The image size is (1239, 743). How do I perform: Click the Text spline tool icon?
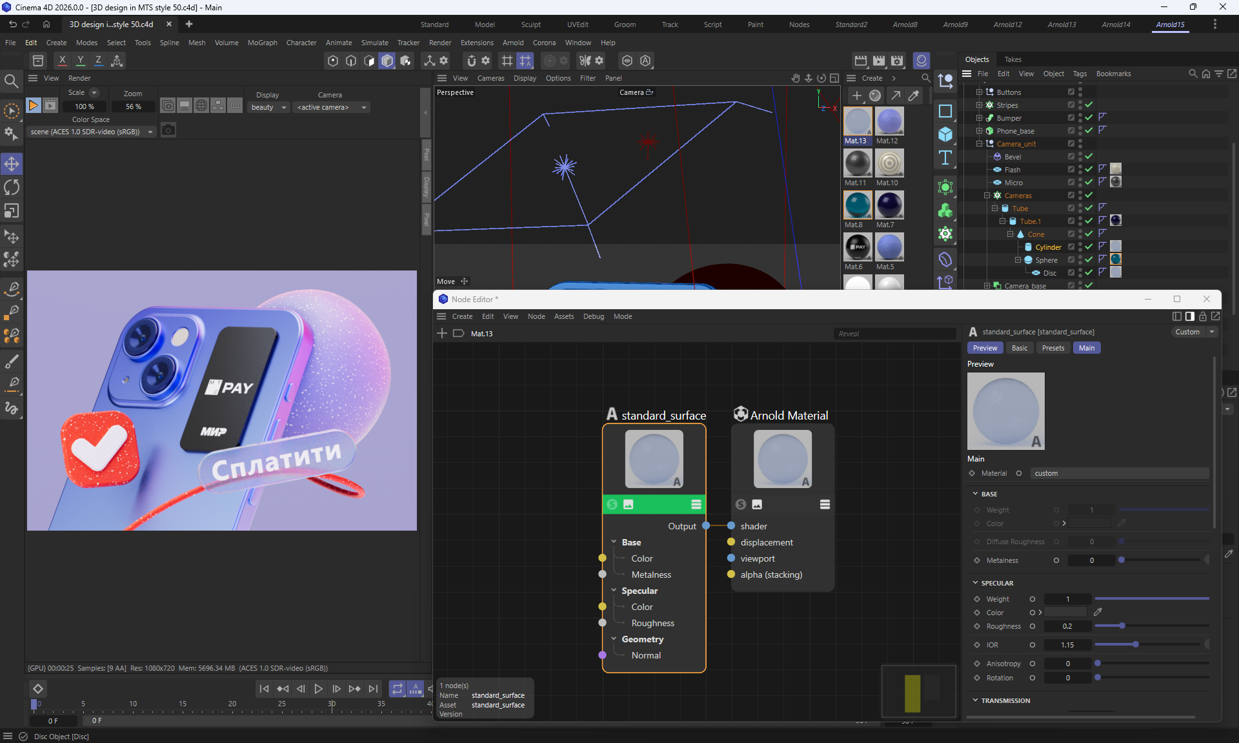point(945,158)
